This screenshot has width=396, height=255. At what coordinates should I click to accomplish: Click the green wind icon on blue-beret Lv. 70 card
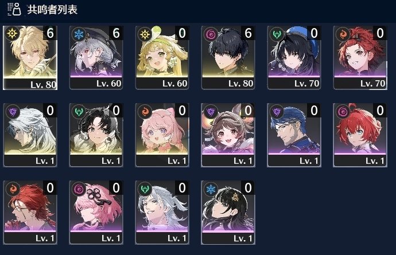[x=277, y=34]
